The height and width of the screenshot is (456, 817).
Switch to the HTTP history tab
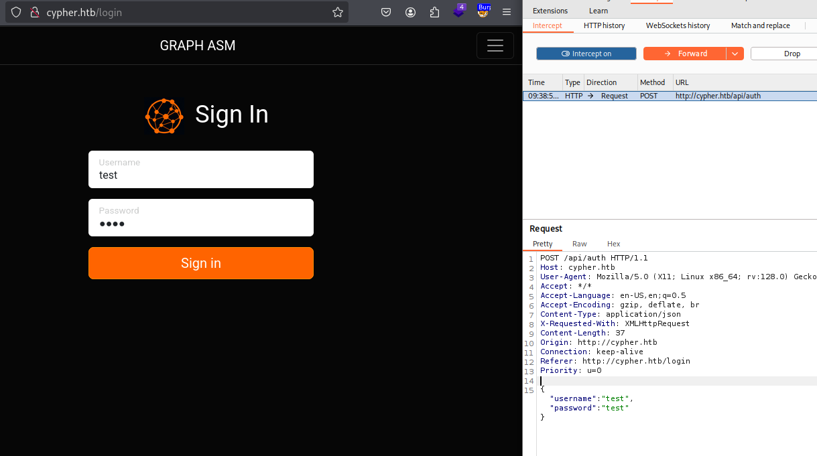click(x=604, y=25)
